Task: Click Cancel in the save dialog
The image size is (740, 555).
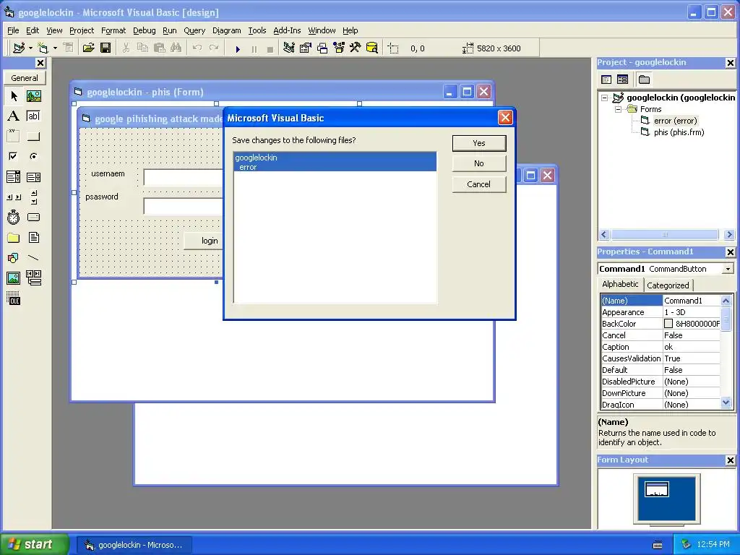Action: click(x=479, y=184)
